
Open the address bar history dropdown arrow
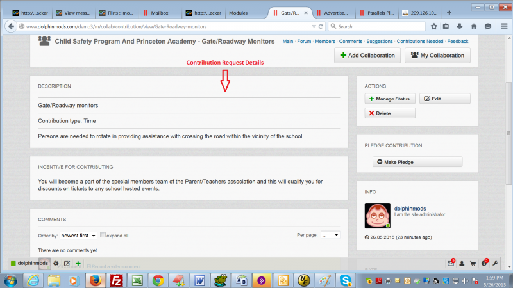click(314, 26)
